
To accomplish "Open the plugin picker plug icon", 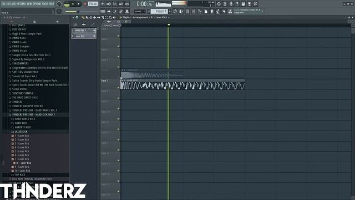I will point(212,11).
